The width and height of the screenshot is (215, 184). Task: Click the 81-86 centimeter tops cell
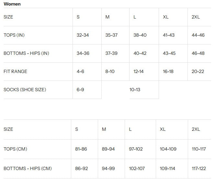81,149
